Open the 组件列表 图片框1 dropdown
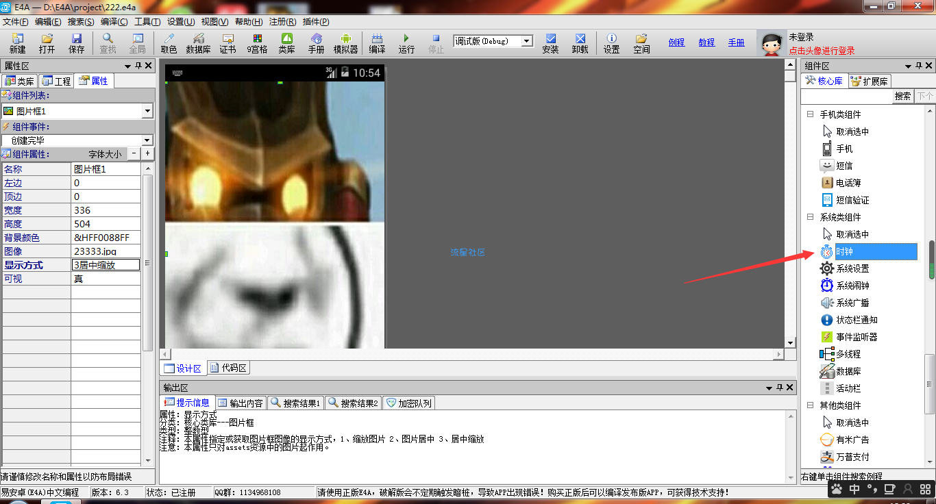Screen dimensions: 936x504 [147, 110]
